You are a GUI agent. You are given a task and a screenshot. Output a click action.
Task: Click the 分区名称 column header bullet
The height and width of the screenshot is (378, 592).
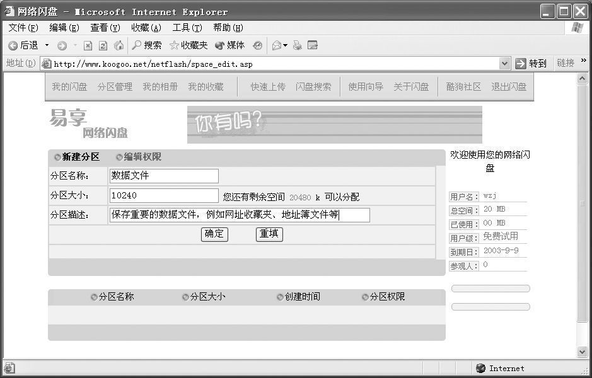click(x=95, y=297)
